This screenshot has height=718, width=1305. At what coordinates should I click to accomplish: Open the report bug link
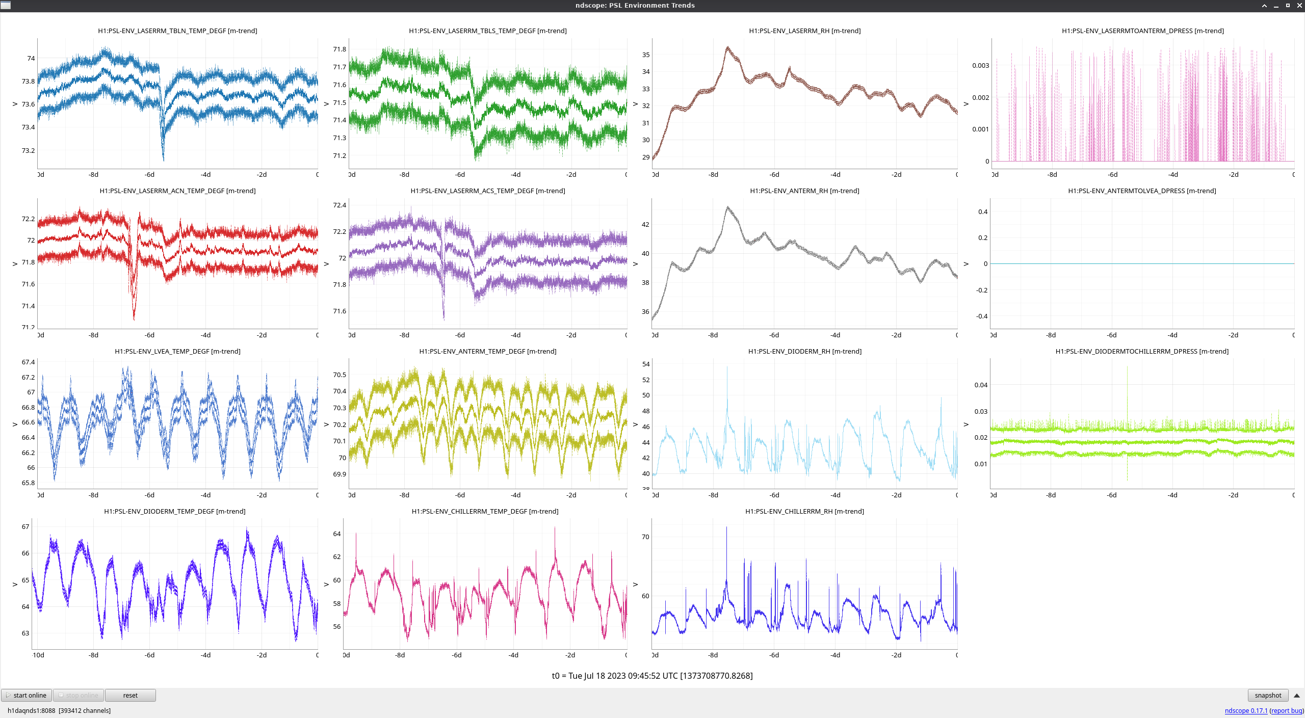(x=1286, y=710)
